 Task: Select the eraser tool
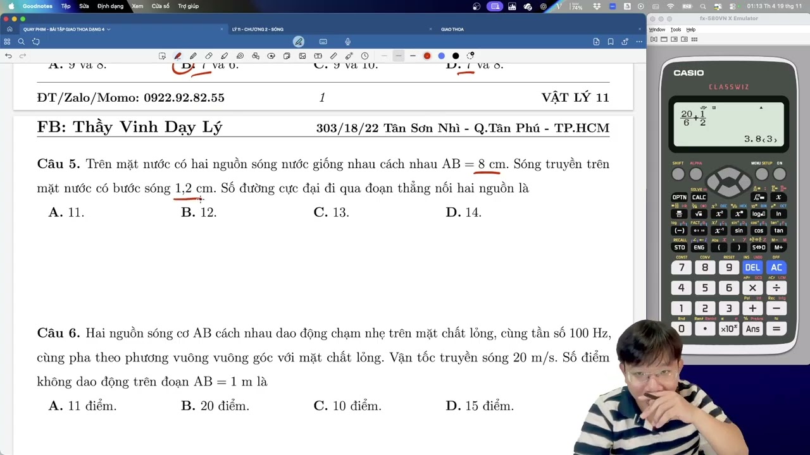tap(209, 56)
